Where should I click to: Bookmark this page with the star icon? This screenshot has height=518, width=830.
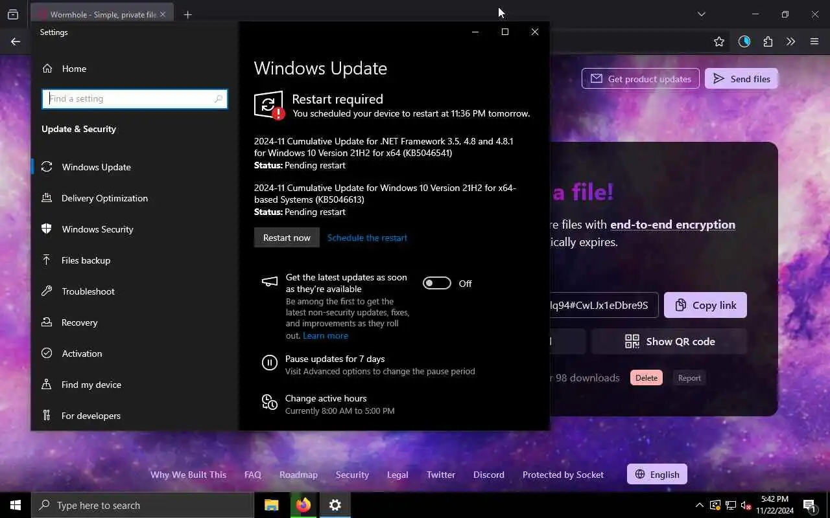point(718,41)
